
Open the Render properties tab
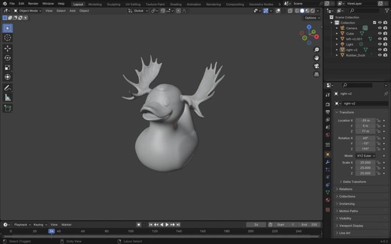327,104
